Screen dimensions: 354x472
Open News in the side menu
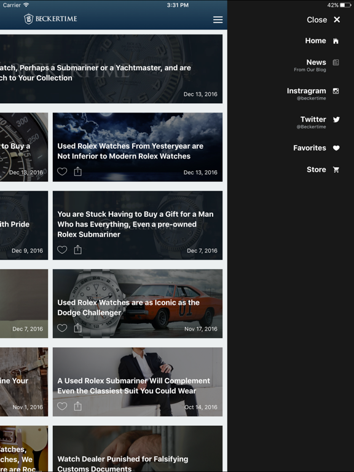[316, 62]
